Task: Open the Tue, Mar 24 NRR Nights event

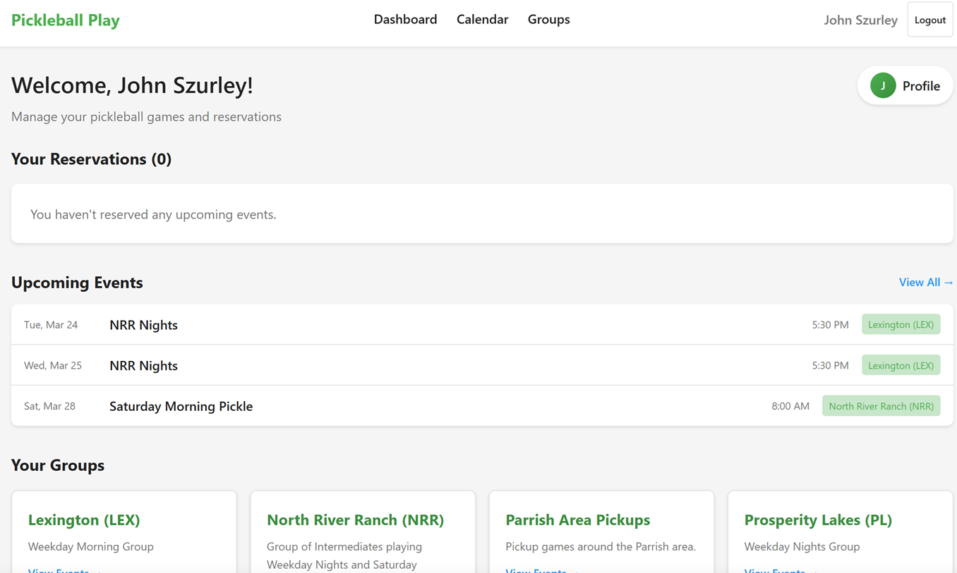Action: (482, 325)
